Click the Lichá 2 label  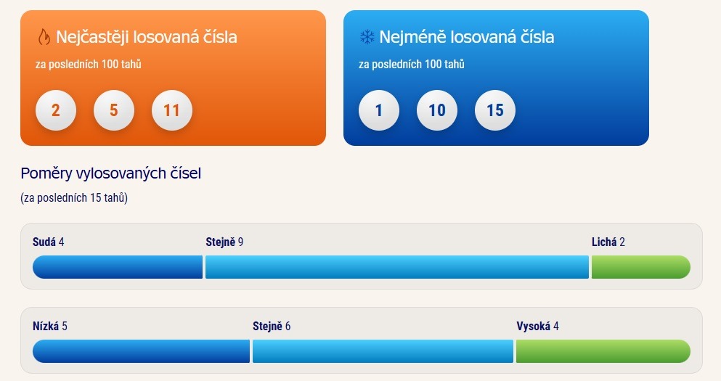[x=608, y=242]
